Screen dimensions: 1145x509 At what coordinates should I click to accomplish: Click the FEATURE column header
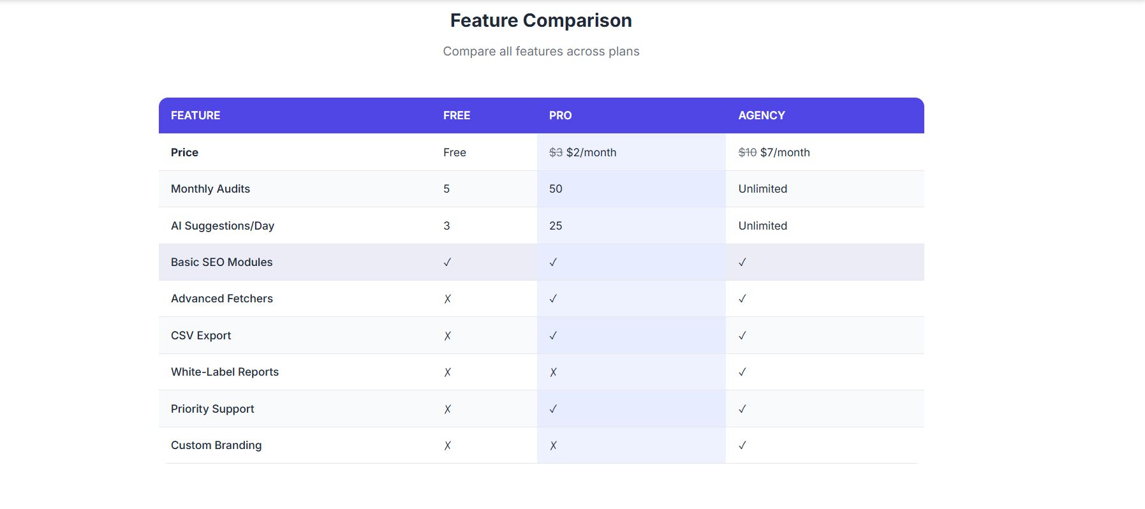[x=195, y=115]
